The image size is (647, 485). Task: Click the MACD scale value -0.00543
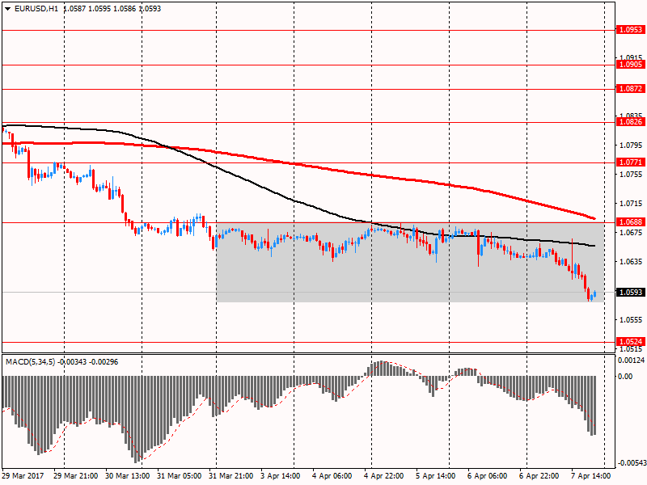click(632, 463)
